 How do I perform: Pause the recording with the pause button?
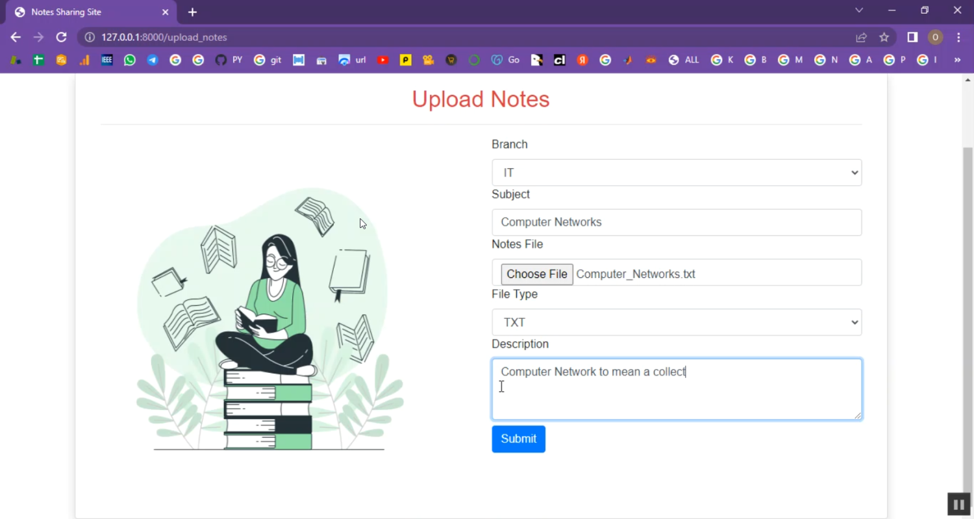(958, 504)
